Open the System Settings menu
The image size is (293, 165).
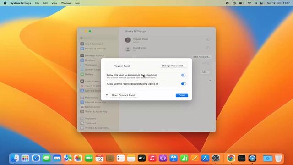coord(21,3)
